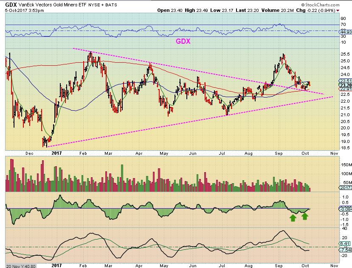Click the 23.51 moving average price tag

(346, 81)
